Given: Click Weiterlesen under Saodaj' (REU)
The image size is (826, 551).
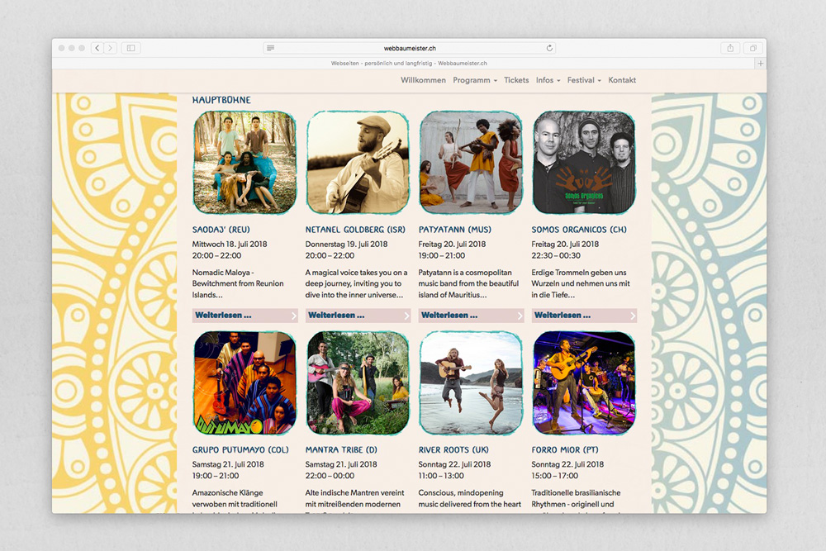Looking at the screenshot, I should tap(244, 316).
